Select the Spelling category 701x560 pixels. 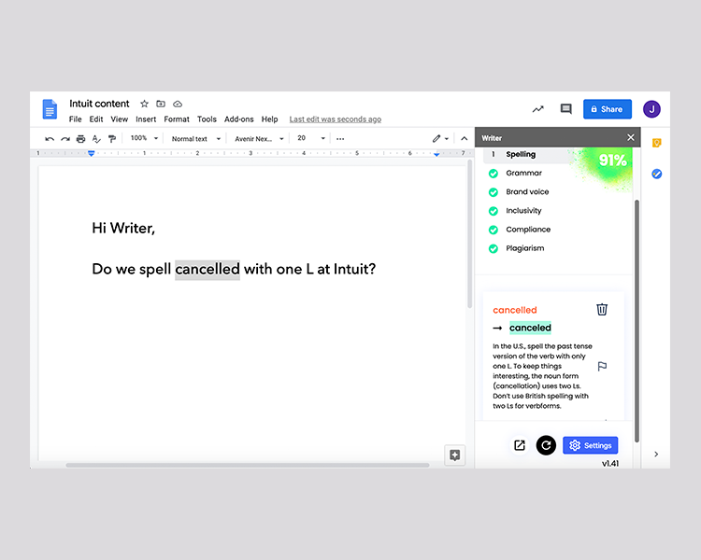click(x=521, y=154)
